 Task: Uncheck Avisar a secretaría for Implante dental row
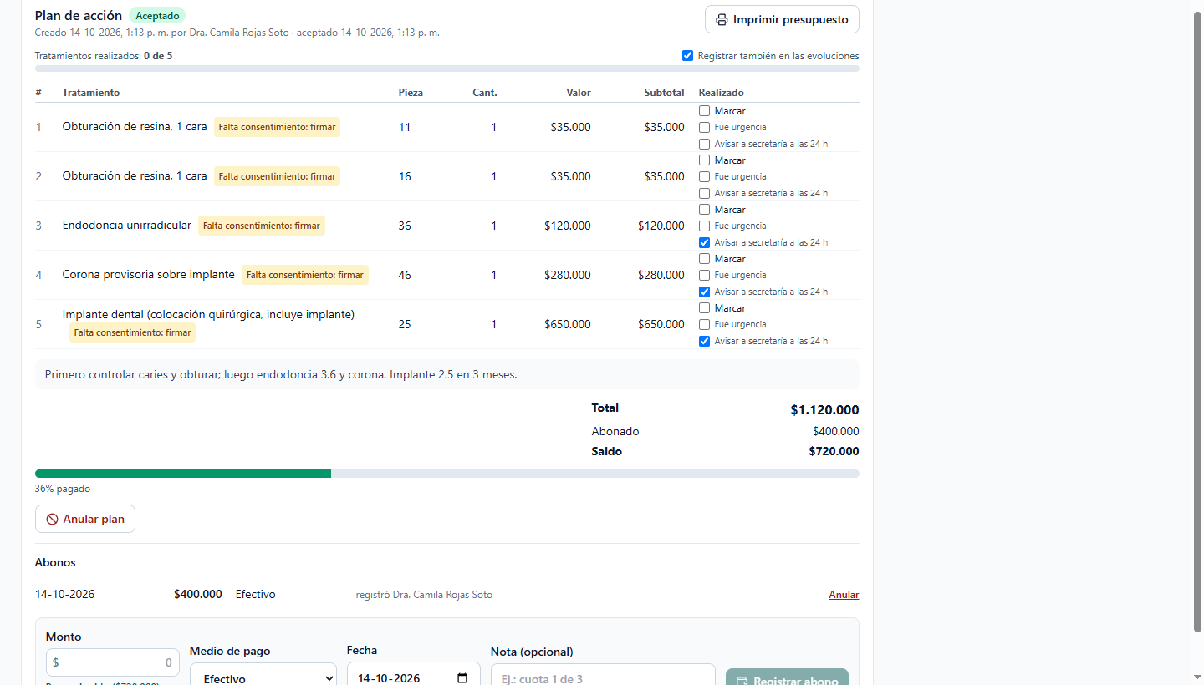tap(704, 341)
